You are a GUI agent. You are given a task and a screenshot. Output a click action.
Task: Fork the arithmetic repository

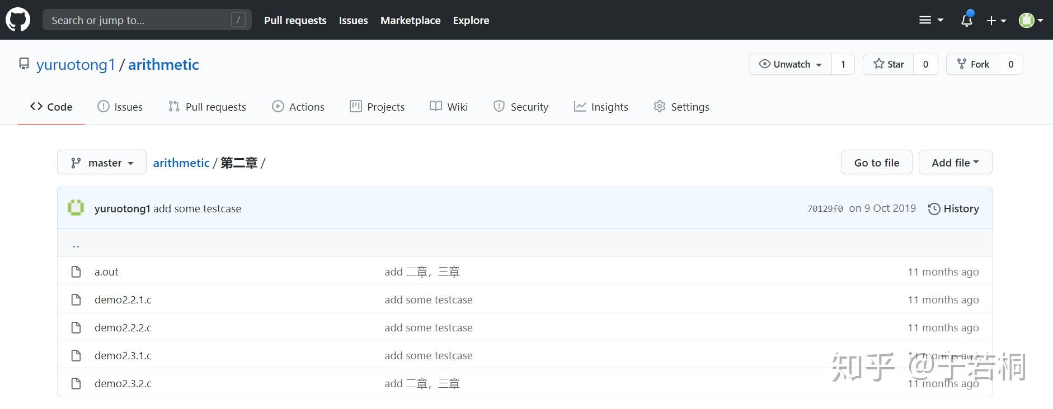coord(973,64)
